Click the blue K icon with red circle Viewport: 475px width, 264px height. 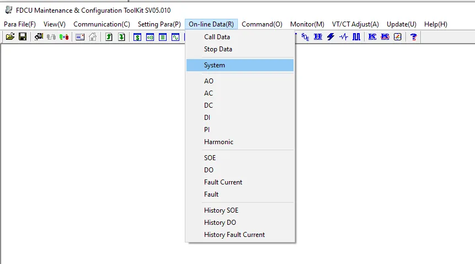pyautogui.click(x=385, y=37)
